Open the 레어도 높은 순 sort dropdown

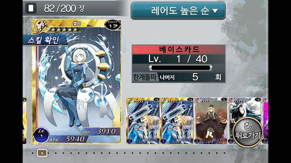(178, 10)
